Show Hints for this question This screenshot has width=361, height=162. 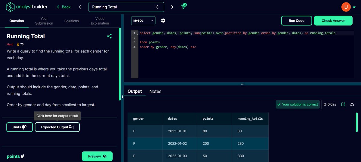pos(20,127)
